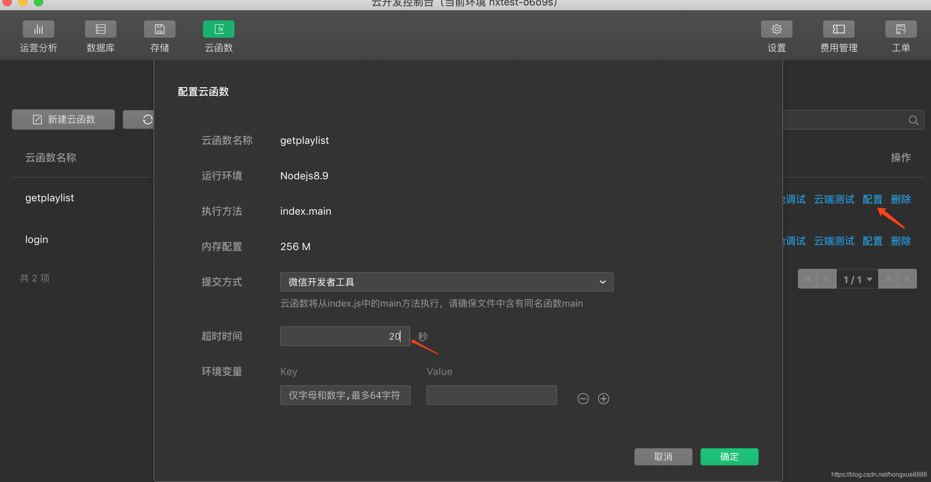Go to first page of list
The height and width of the screenshot is (482, 931).
(807, 279)
